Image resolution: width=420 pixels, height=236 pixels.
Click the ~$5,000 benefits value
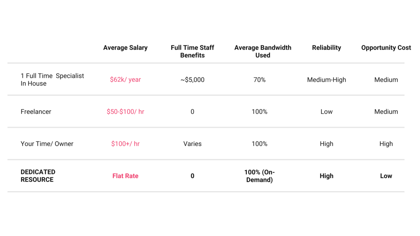(192, 80)
